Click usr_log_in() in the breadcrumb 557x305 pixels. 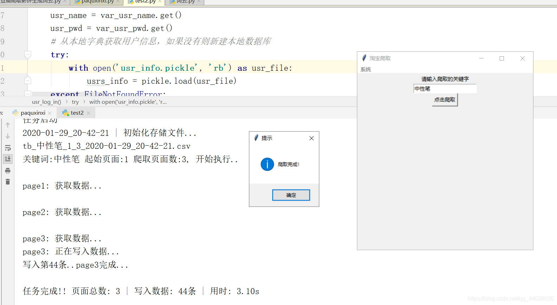(x=46, y=102)
